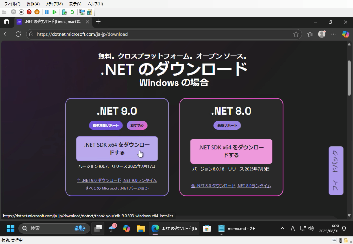Open network settings from the tray

(303, 228)
